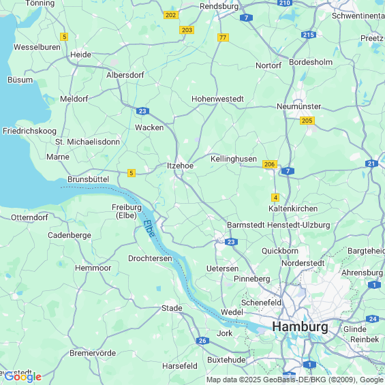
Task: Select the Rendsburg town label
Action: (x=219, y=6)
